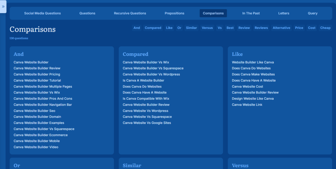
Task: Select Does Canva Have A Website in Compared card
Action: coord(145,92)
